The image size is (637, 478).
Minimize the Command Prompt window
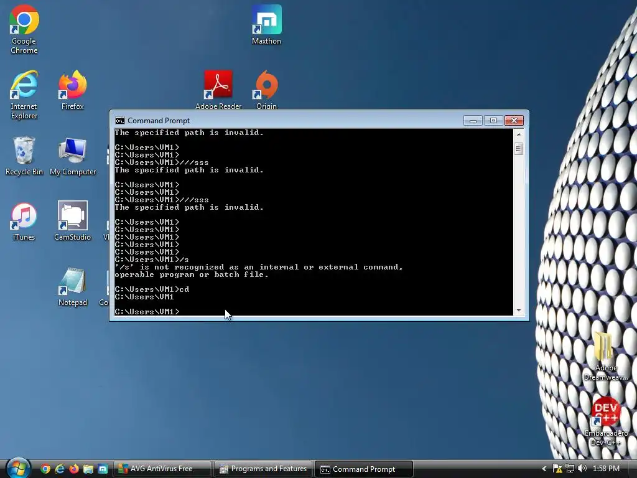point(473,121)
